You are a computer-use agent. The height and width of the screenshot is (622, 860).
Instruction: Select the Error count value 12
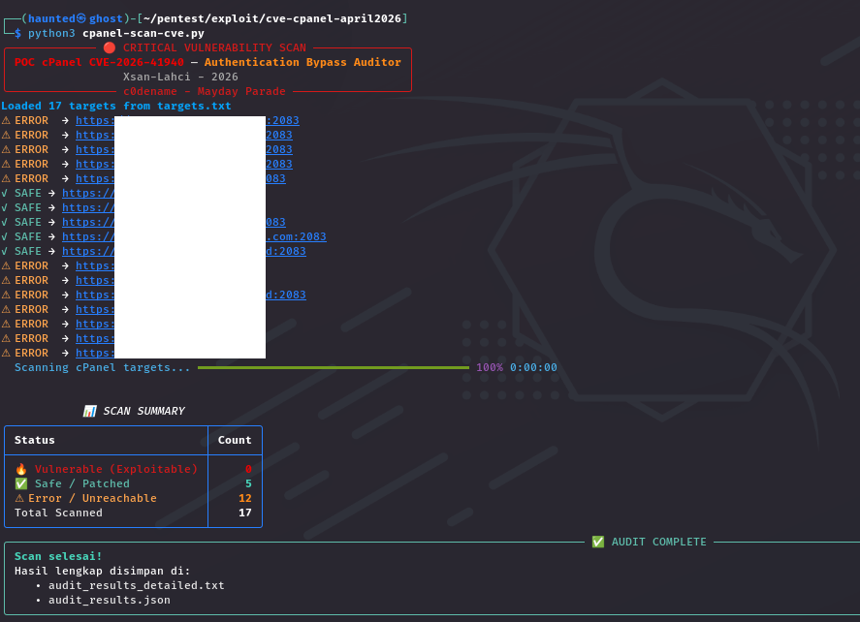tap(245, 498)
